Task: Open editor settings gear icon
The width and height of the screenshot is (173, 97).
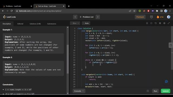Action: click(164, 23)
